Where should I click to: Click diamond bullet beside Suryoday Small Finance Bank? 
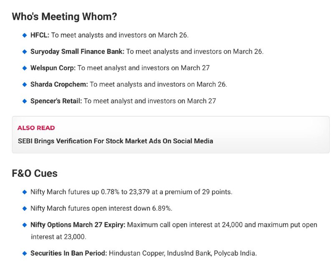click(25, 51)
